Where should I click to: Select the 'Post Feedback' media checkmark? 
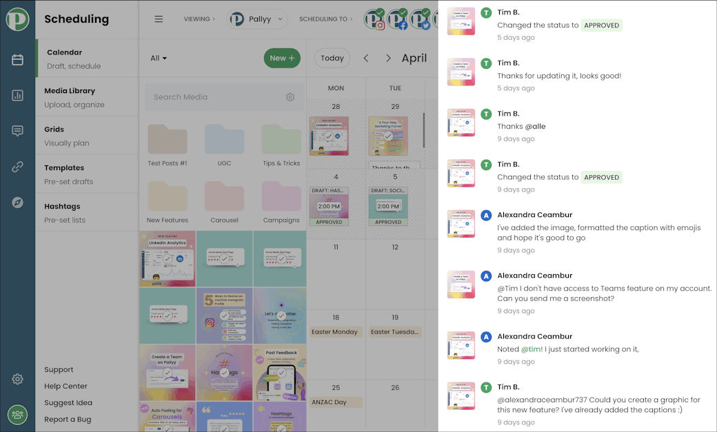pyautogui.click(x=281, y=373)
